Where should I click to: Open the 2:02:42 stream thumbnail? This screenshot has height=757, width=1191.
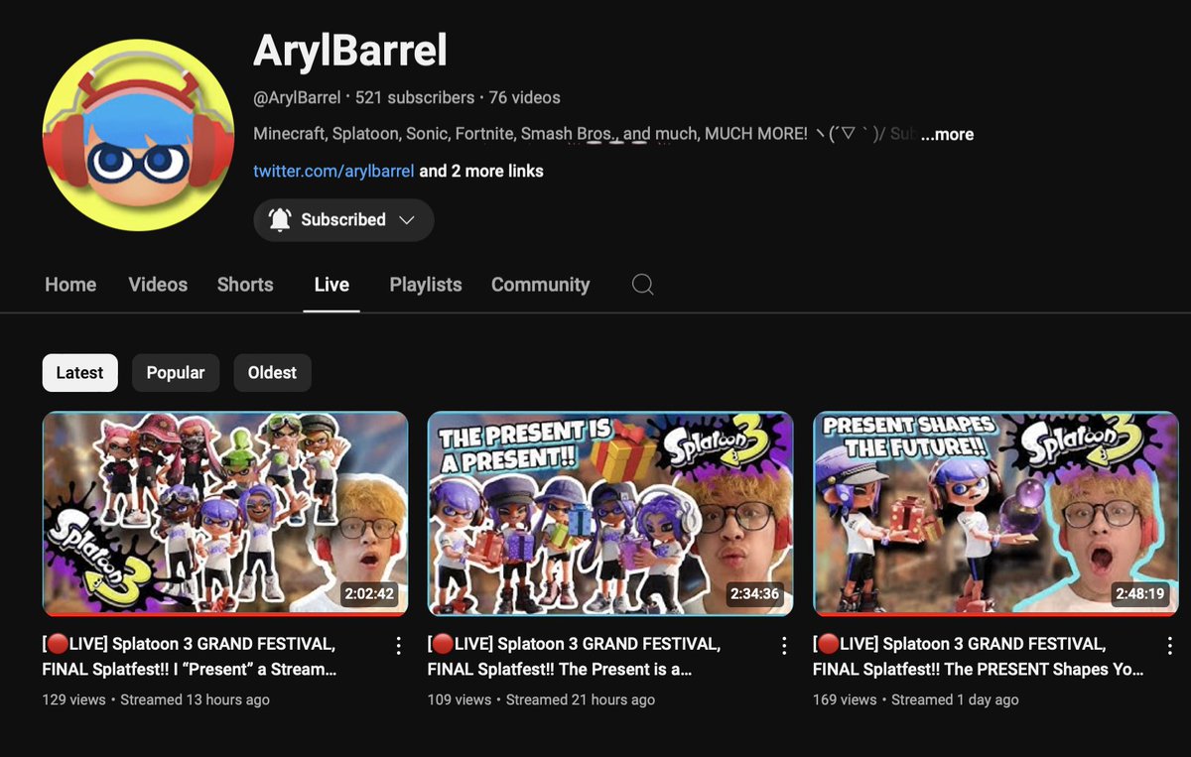pyautogui.click(x=225, y=514)
